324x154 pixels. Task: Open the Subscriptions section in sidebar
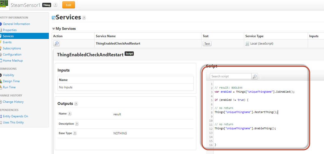[12, 48]
